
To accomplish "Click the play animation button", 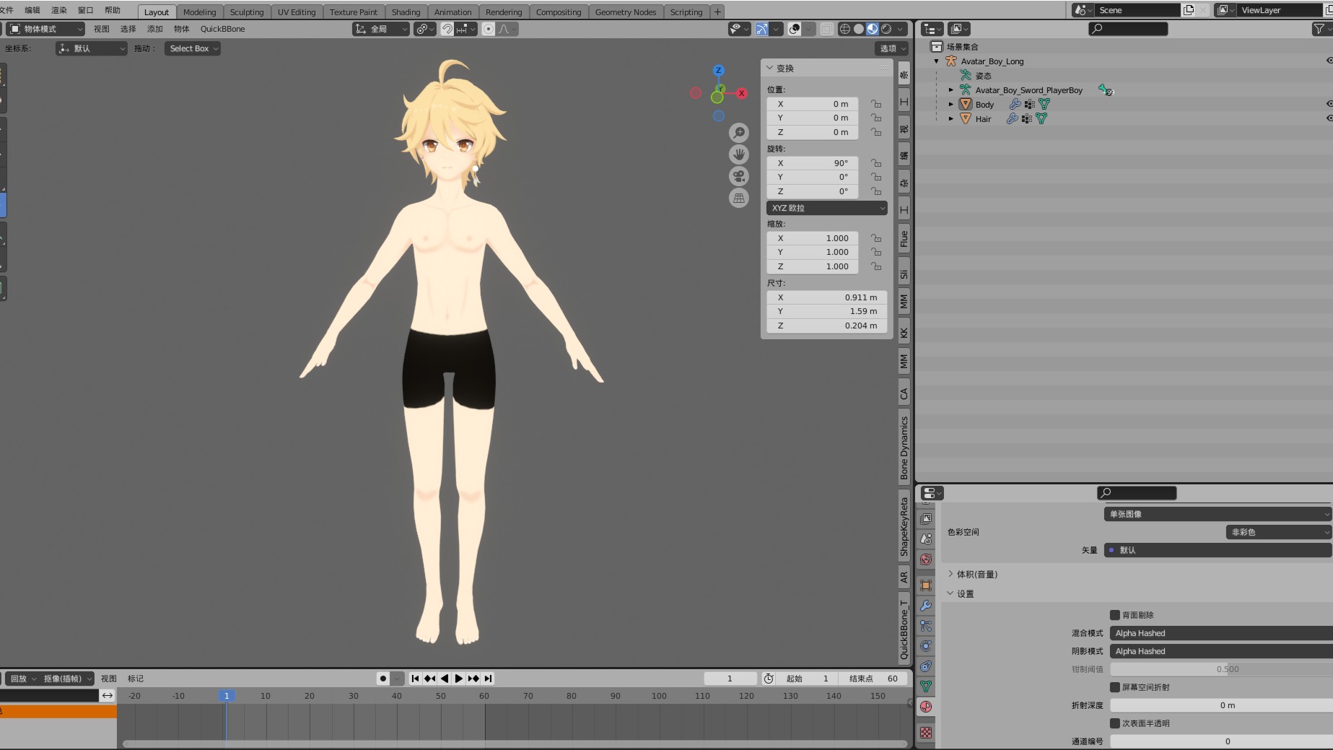I will (459, 679).
